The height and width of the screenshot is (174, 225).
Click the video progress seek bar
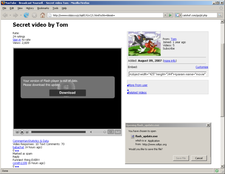click(58, 132)
